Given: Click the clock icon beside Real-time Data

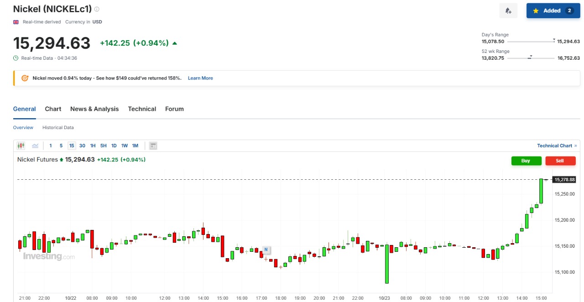Looking at the screenshot, I should click(x=16, y=58).
